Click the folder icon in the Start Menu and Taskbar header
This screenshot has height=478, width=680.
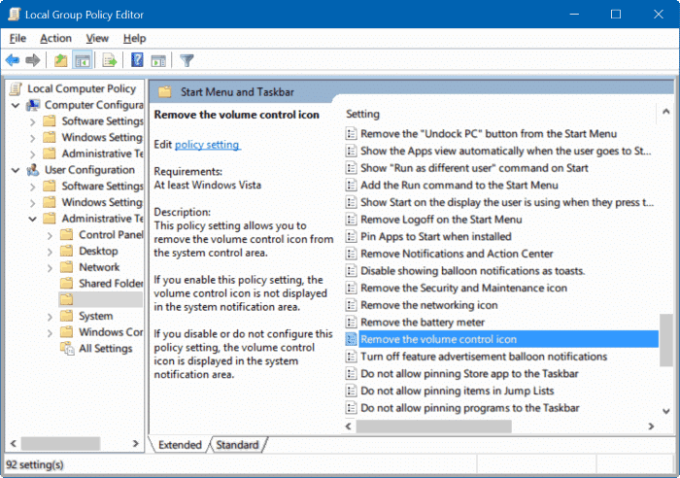[x=165, y=92]
